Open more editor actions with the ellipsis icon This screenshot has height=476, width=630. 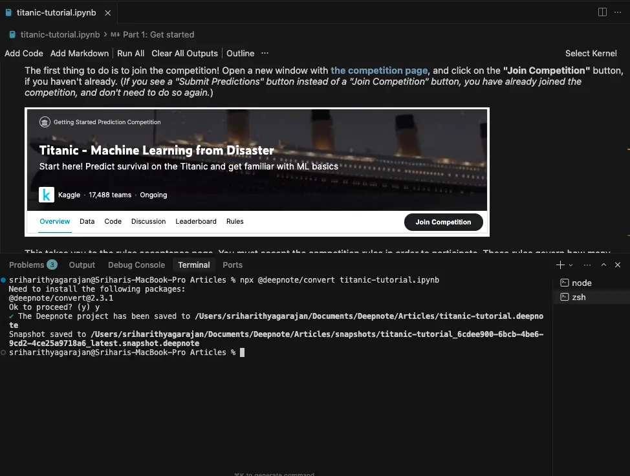click(x=618, y=12)
